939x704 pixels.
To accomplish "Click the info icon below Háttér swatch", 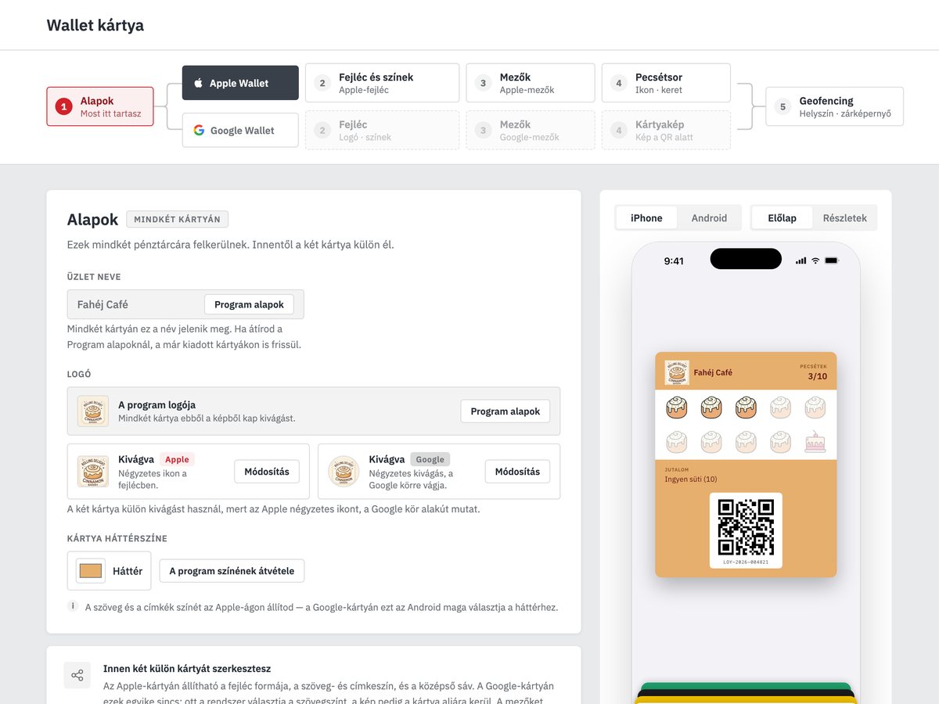I will click(x=73, y=606).
